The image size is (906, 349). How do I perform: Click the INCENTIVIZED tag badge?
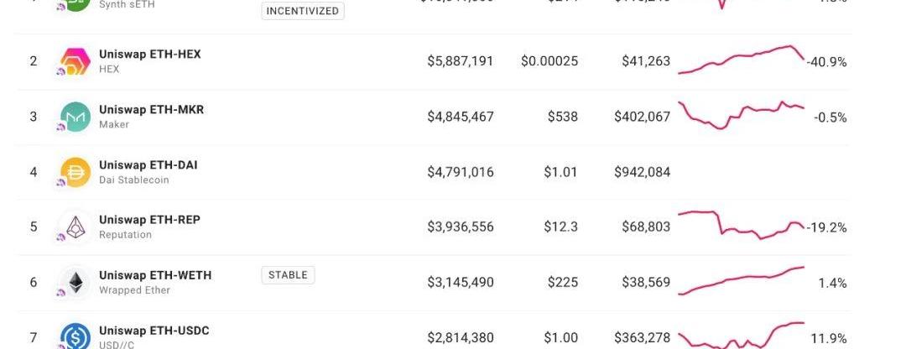(303, 11)
